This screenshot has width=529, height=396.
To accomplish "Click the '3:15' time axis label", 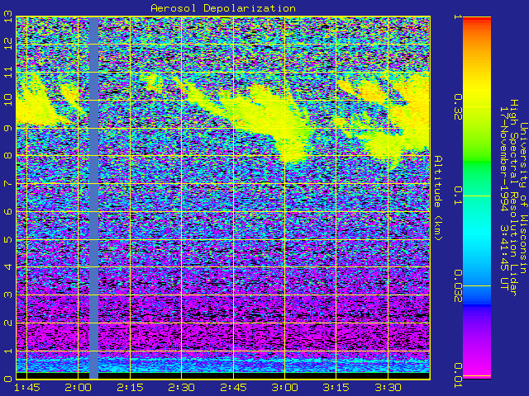I will coord(336,387).
